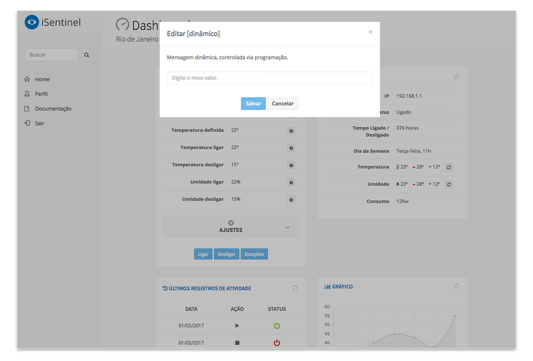Reload the Últimos Registros de Atividade panel

click(294, 288)
